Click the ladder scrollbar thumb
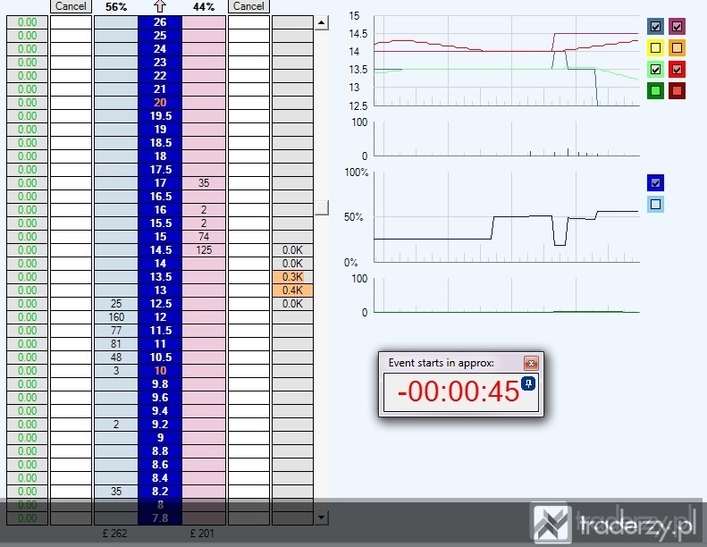The width and height of the screenshot is (707, 547). pos(321,207)
